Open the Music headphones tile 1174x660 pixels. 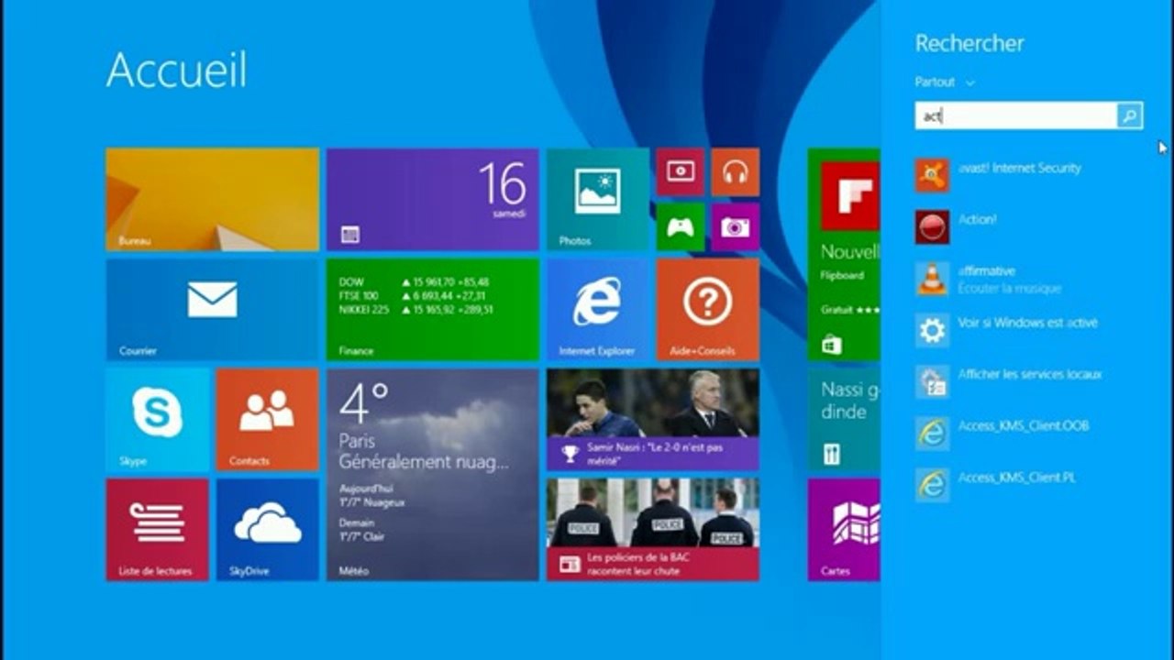pyautogui.click(x=736, y=172)
